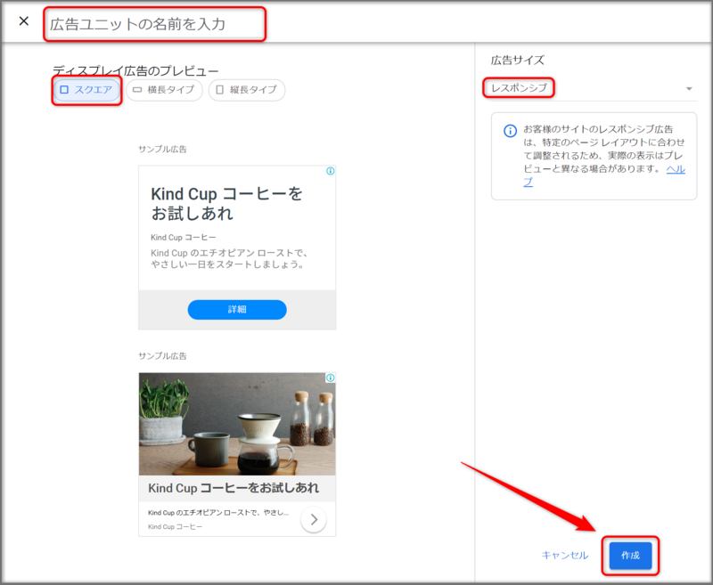Click AdChoices icon on coffee image ad
The height and width of the screenshot is (585, 713).
pyautogui.click(x=331, y=378)
